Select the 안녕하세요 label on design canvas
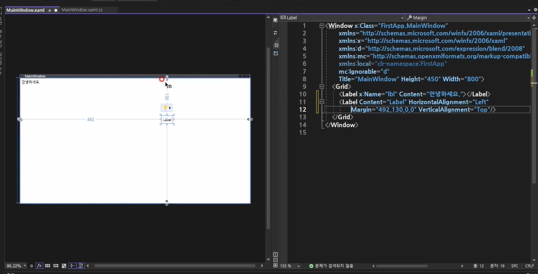The image size is (538, 274). [x=30, y=82]
